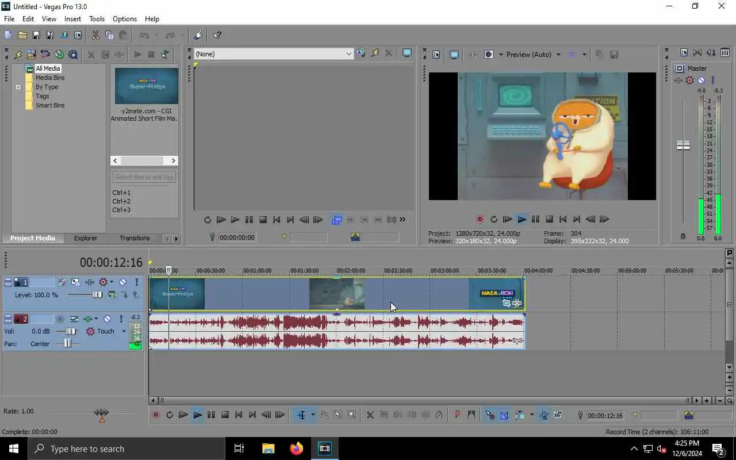Switch to the Transitions tab
Image resolution: width=736 pixels, height=460 pixels.
(x=135, y=238)
